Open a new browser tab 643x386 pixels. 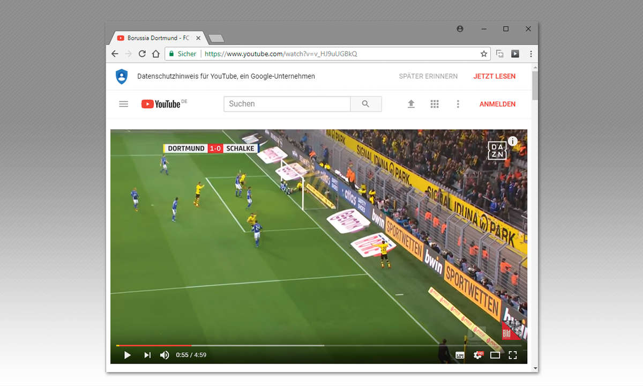(x=216, y=39)
